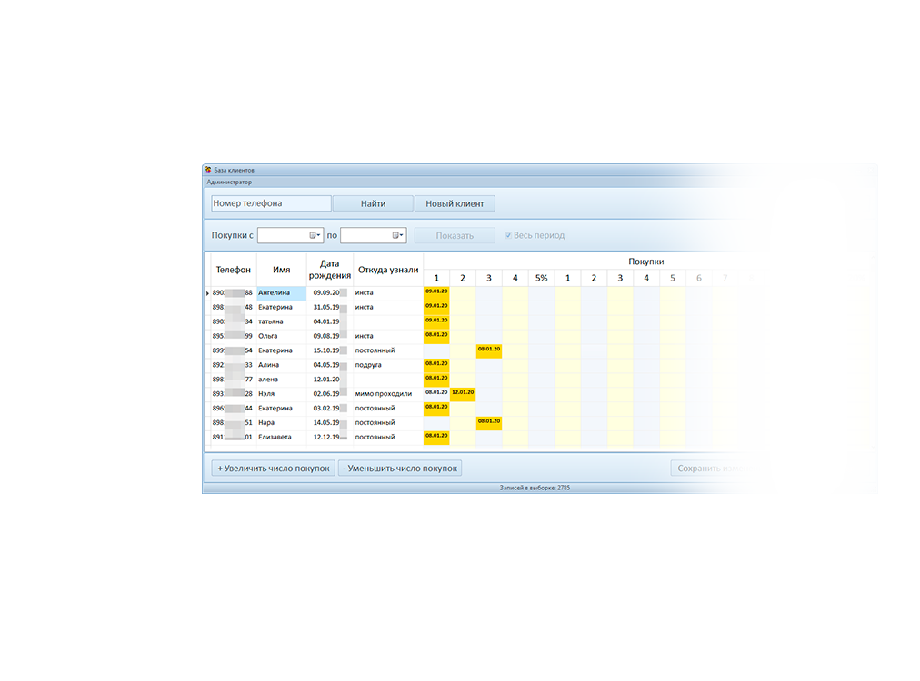Image resolution: width=920 pixels, height=681 pixels.
Task: Toggle the 'Весь период' checkbox
Action: click(508, 235)
